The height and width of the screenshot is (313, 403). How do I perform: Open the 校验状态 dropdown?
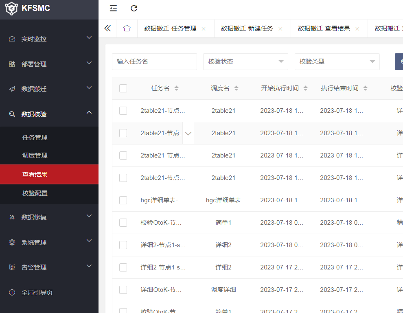245,61
